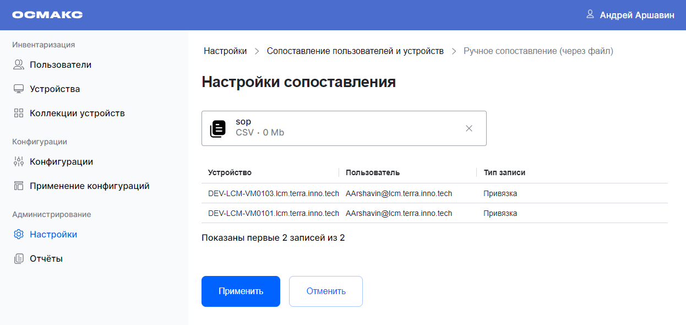Viewport: 686px width, 325px height.
Task: Open Отчёты using its document icon
Action: click(18, 258)
